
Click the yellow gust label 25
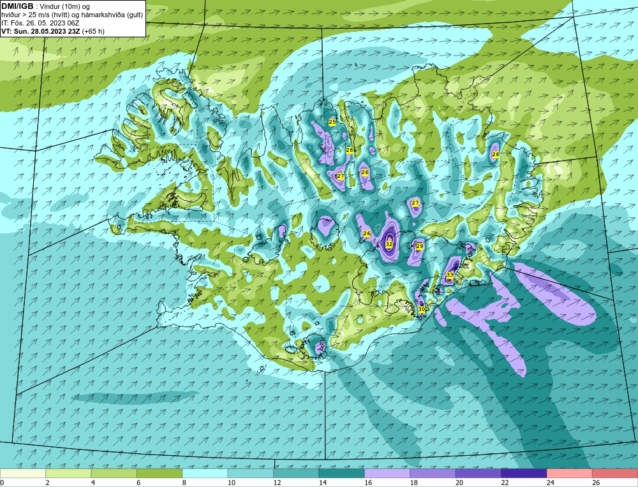[x=332, y=122]
